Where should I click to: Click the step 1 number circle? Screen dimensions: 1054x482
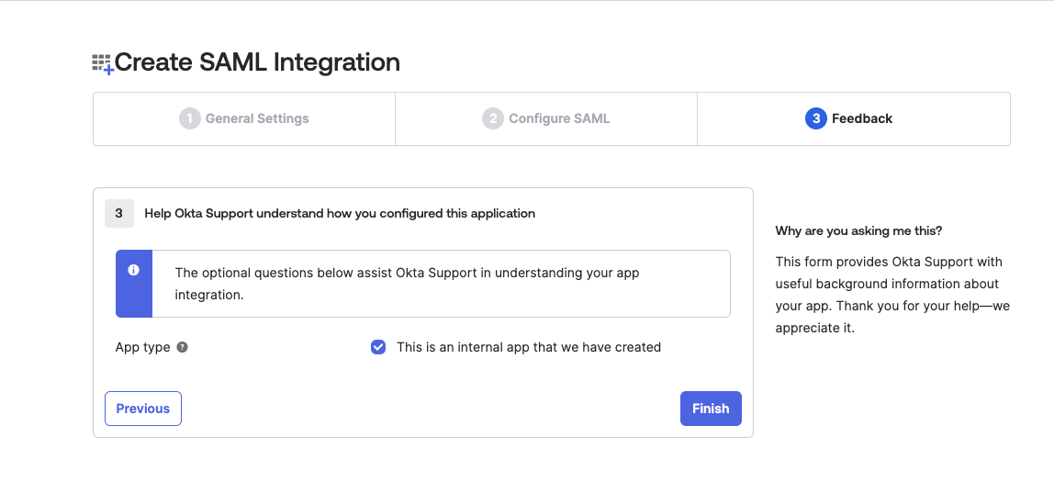[190, 118]
